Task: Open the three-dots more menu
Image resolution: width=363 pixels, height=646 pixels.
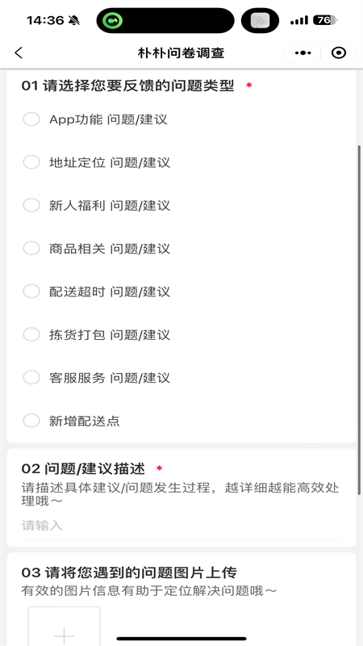Action: (x=303, y=52)
